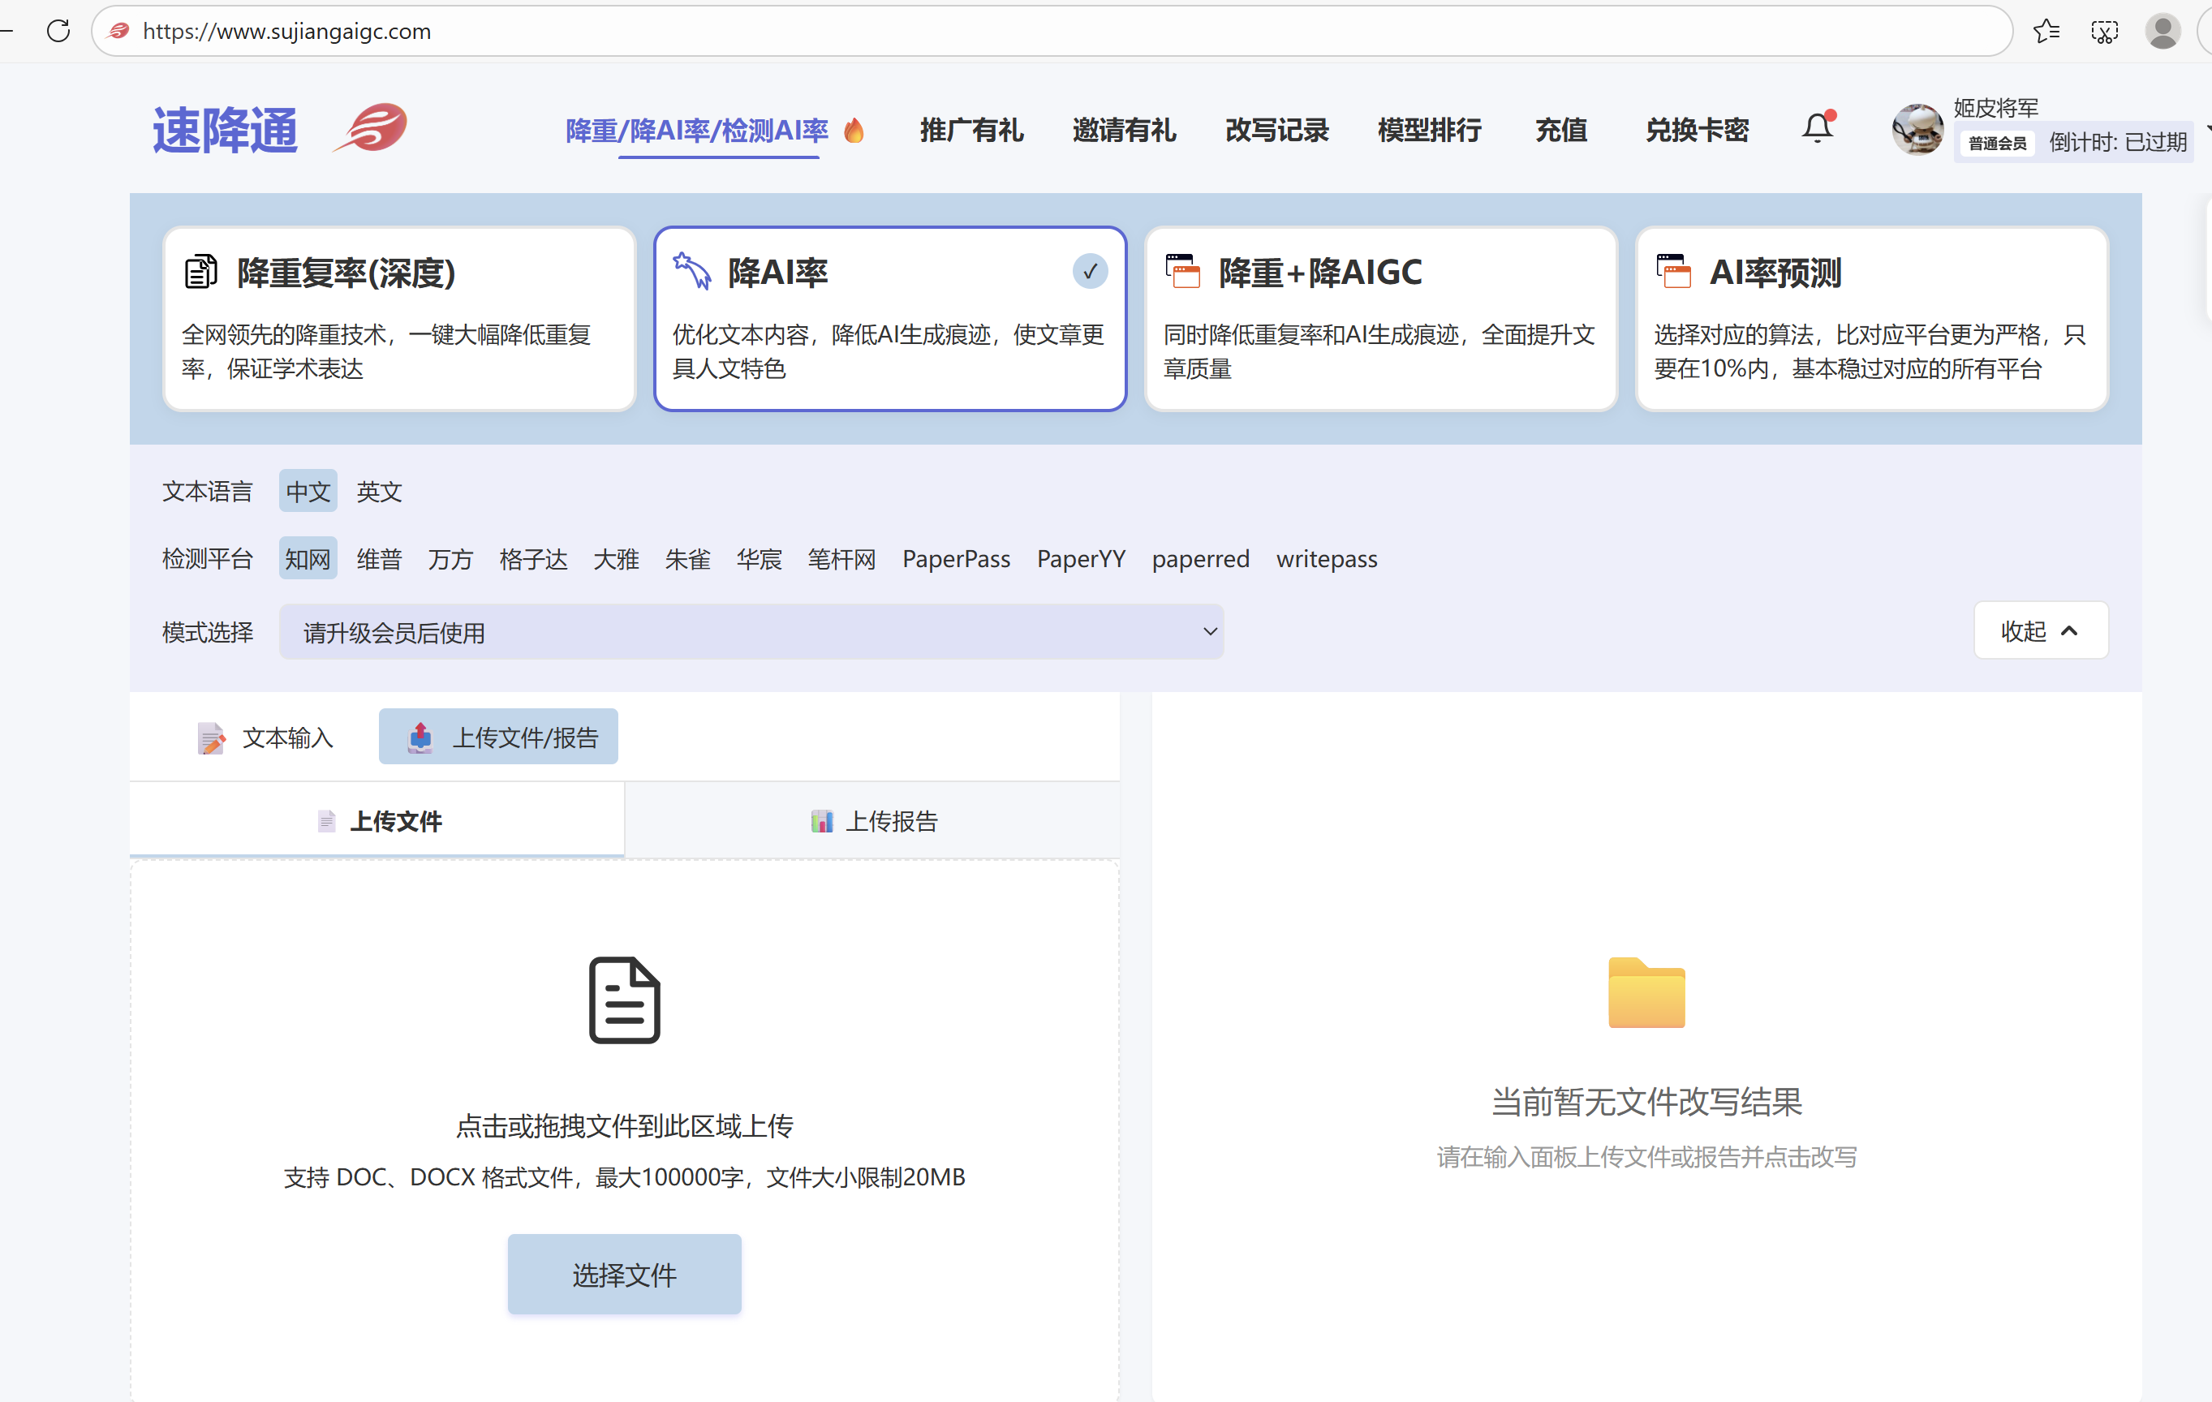
Task: Select 维普 detection platform
Action: (x=378, y=558)
